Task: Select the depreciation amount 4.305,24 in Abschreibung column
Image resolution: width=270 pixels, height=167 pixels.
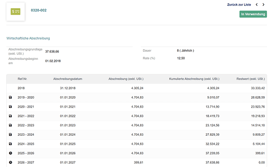Action: pos(137,88)
